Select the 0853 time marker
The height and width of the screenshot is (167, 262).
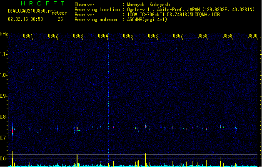point(78,35)
